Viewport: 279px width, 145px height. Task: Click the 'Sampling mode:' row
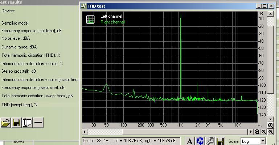[15, 23]
